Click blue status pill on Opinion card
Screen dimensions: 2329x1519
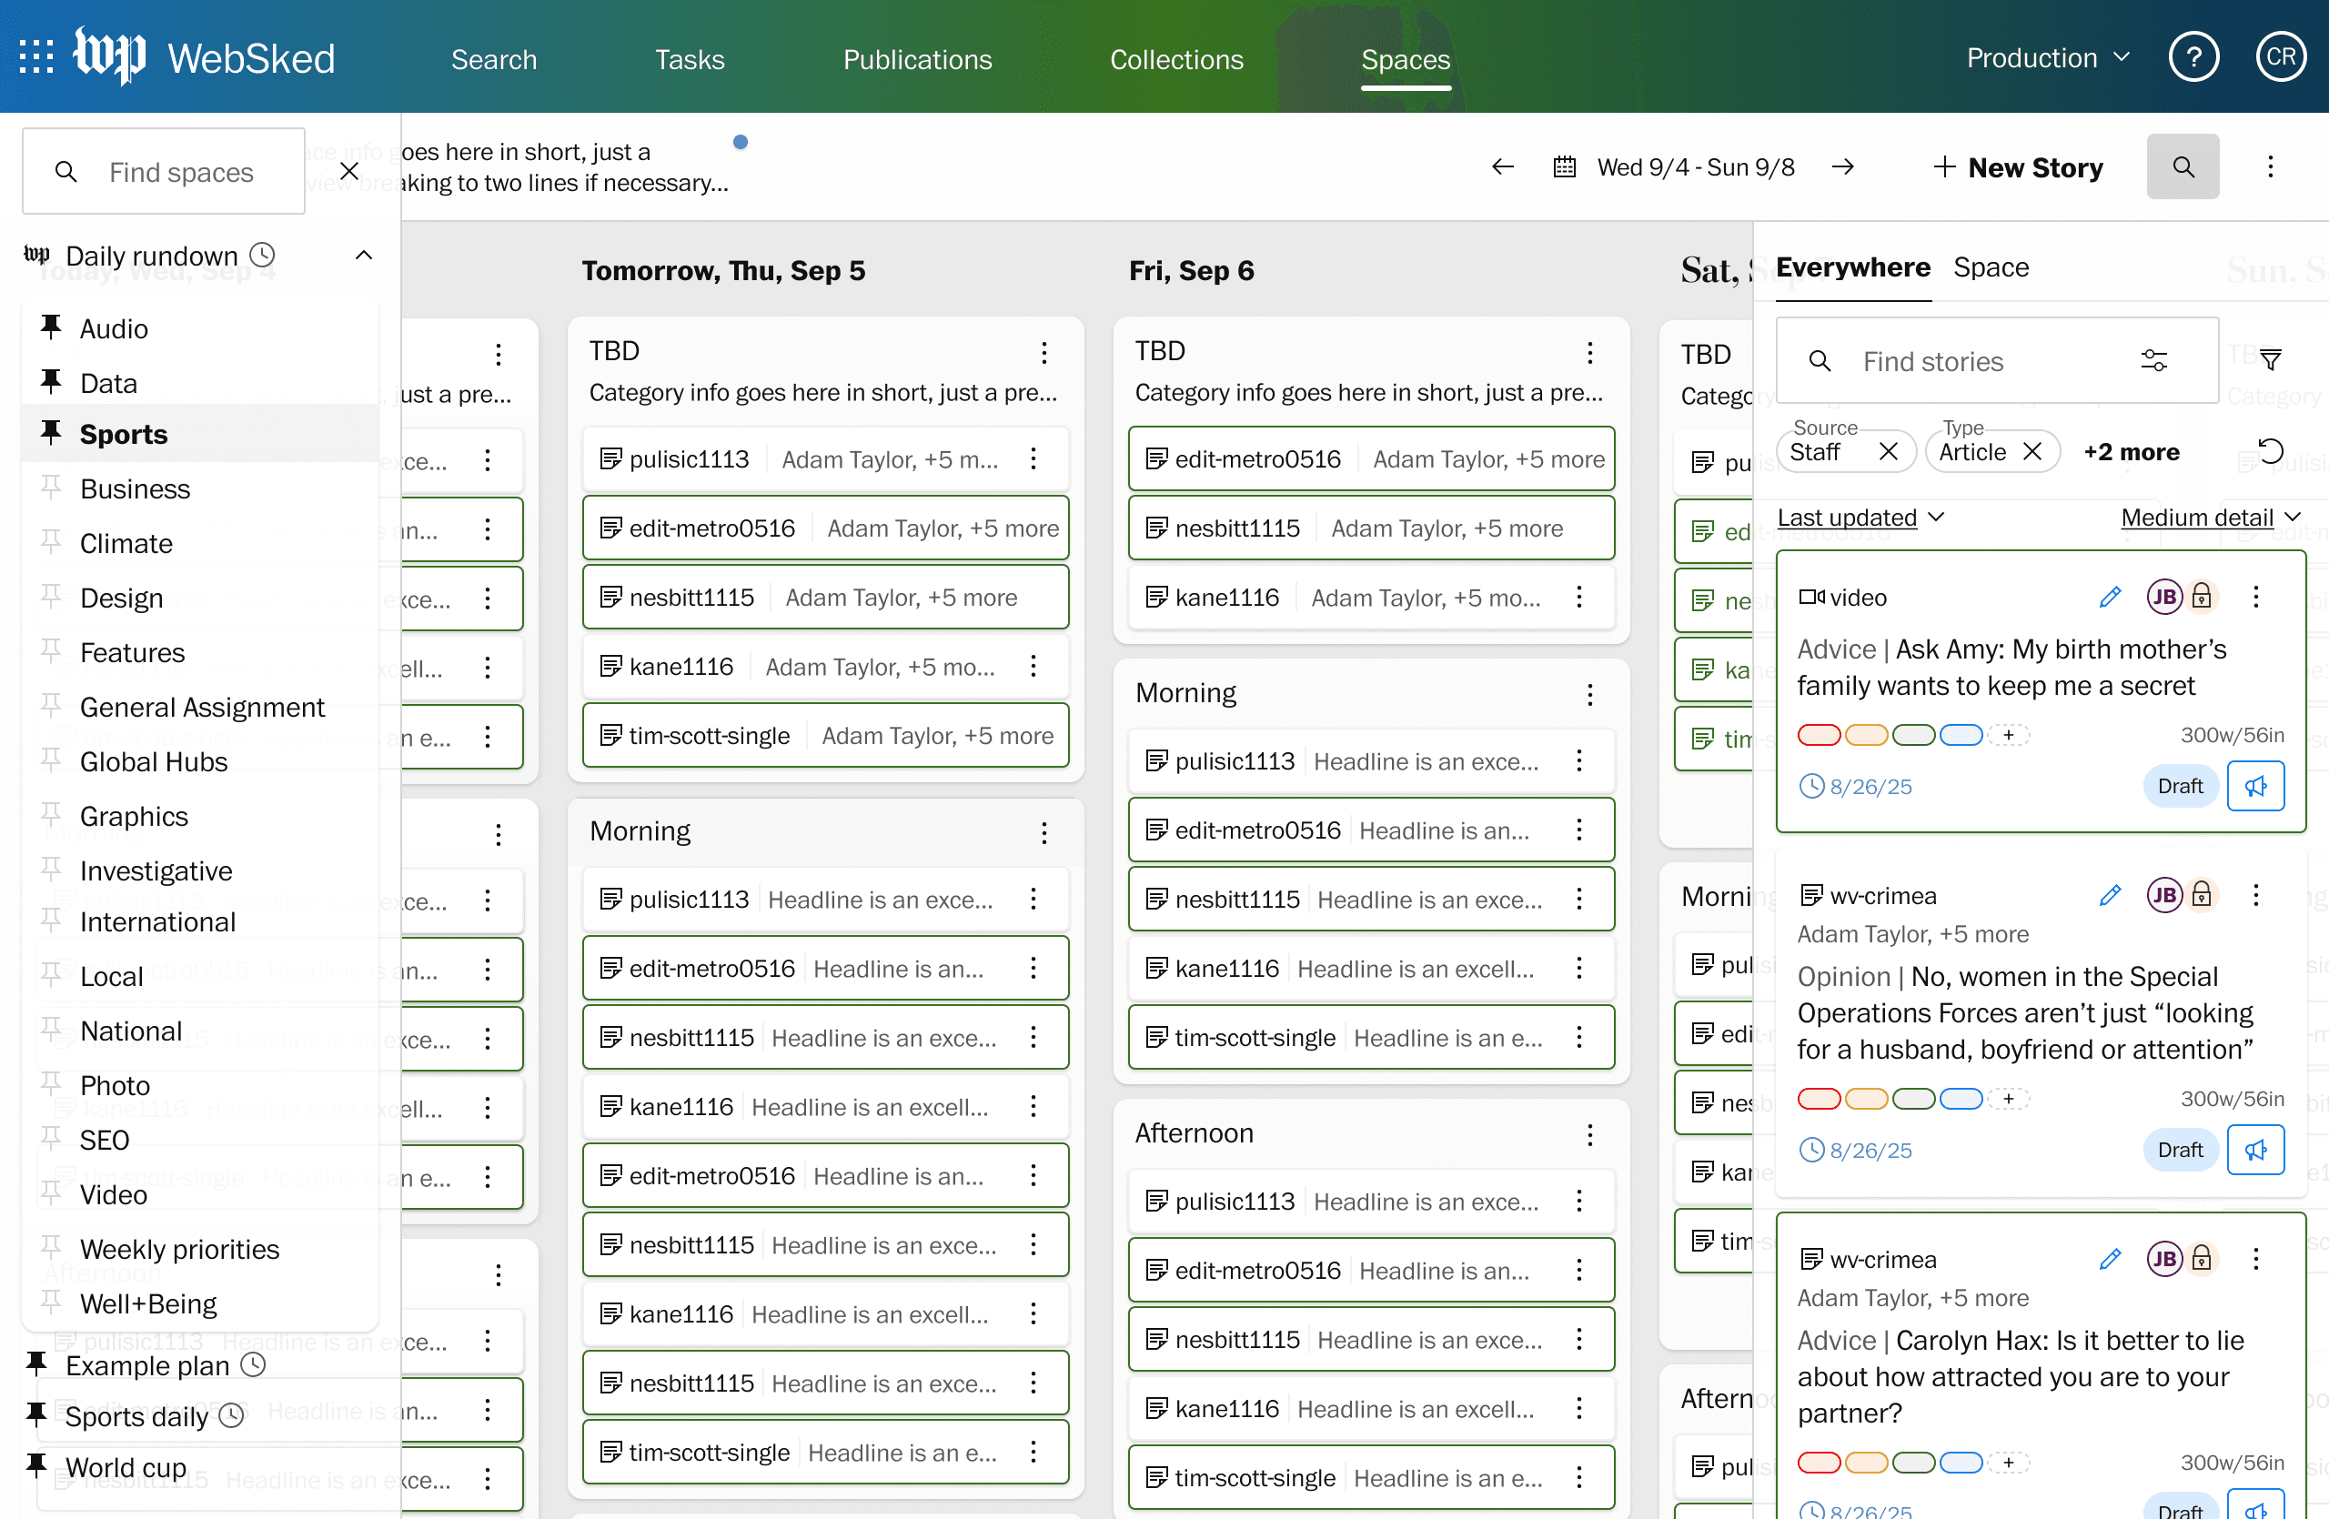click(x=1961, y=1099)
